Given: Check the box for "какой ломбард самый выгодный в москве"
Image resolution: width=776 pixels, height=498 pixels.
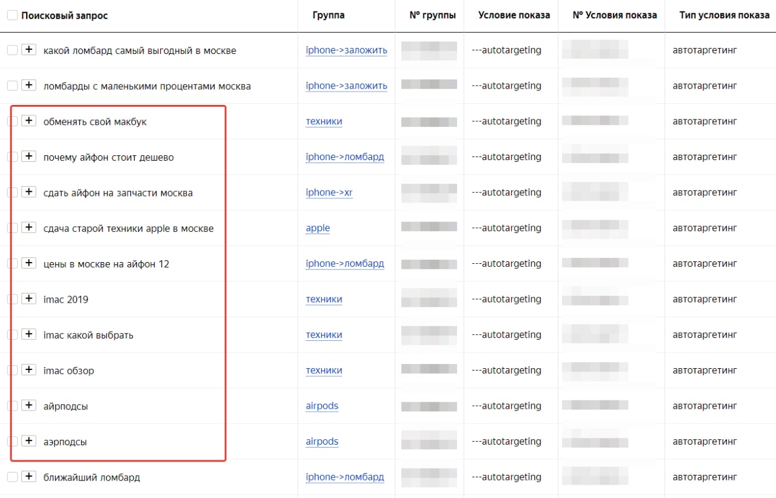Looking at the screenshot, I should coord(12,50).
